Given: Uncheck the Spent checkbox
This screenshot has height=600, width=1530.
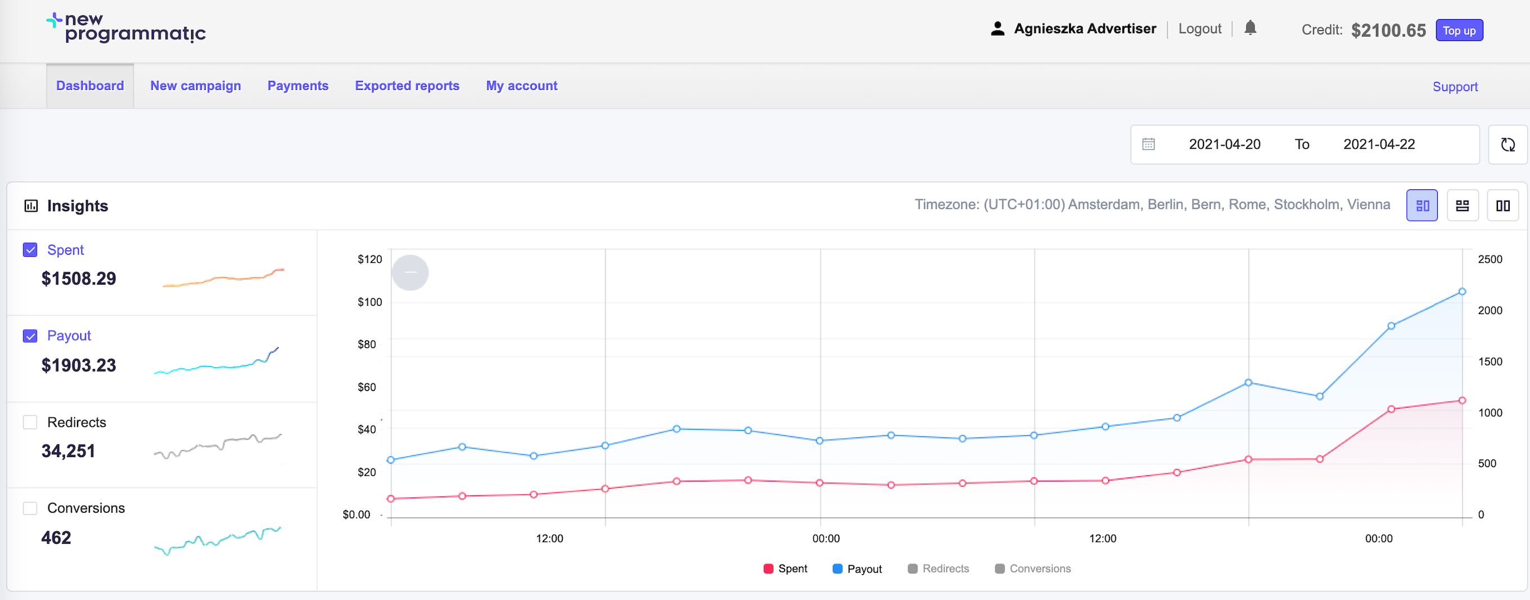Looking at the screenshot, I should [x=30, y=250].
